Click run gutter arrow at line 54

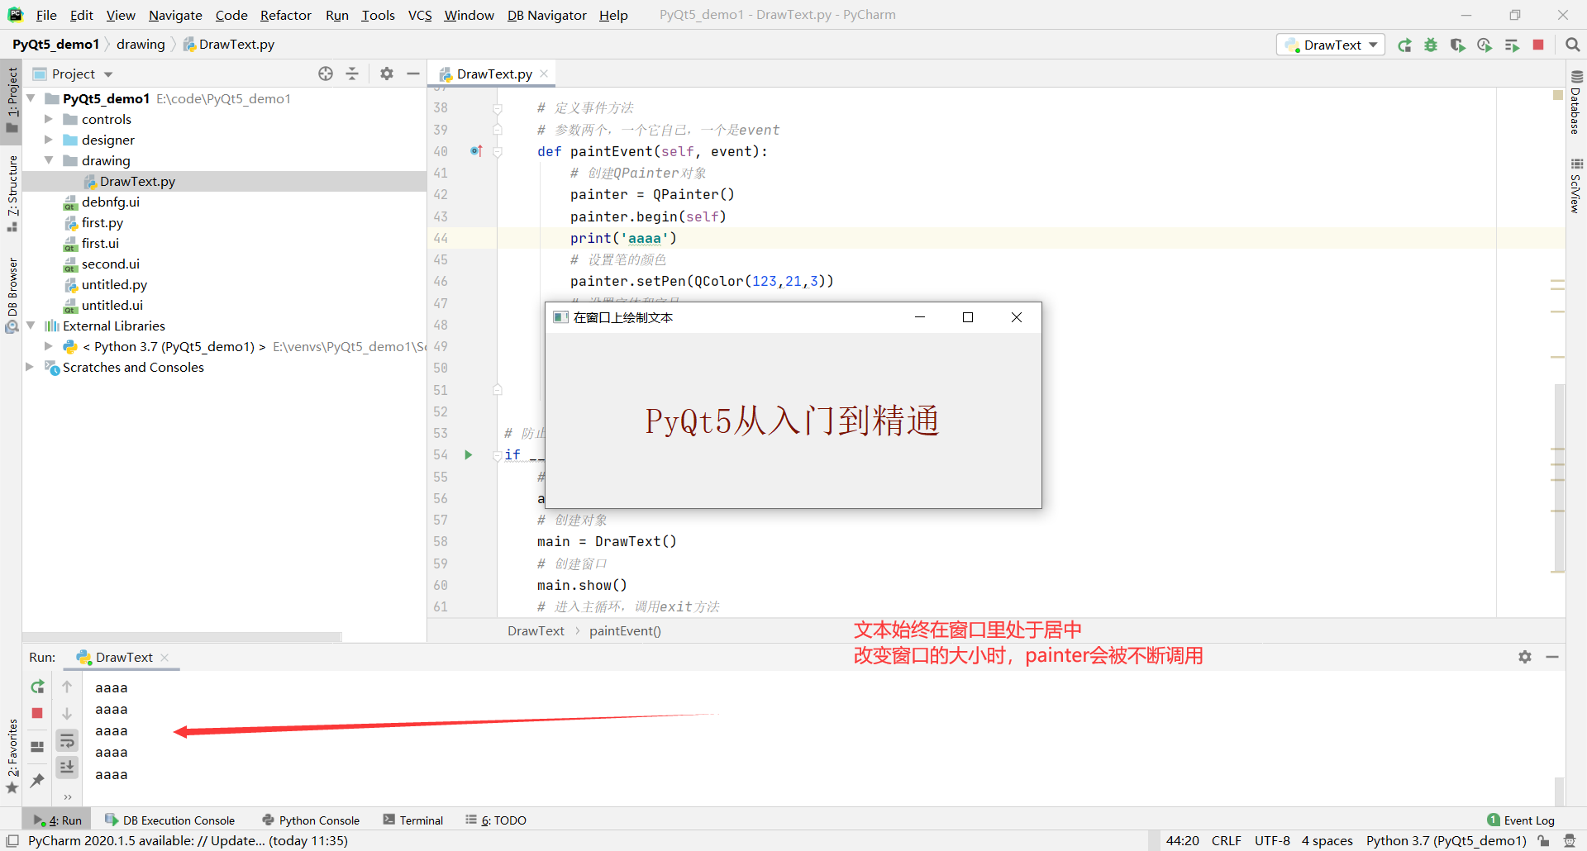[469, 454]
